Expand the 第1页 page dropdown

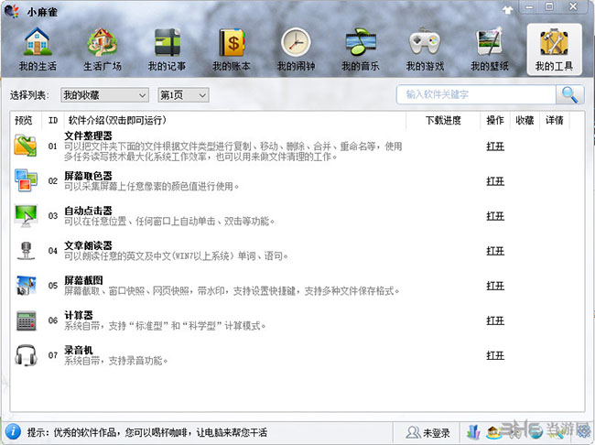tap(183, 95)
